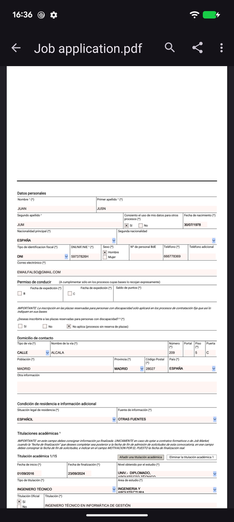Open Tipo de vía dropdown

47,352
